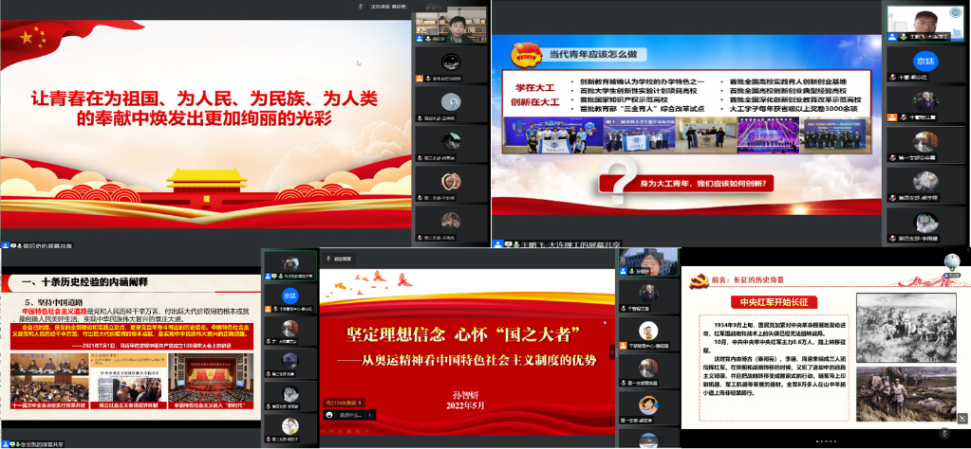Image resolution: width=971 pixels, height=449 pixels.
Task: Select presenter video thumbnail in 十条历史经验 meeting window
Action: tap(289, 264)
